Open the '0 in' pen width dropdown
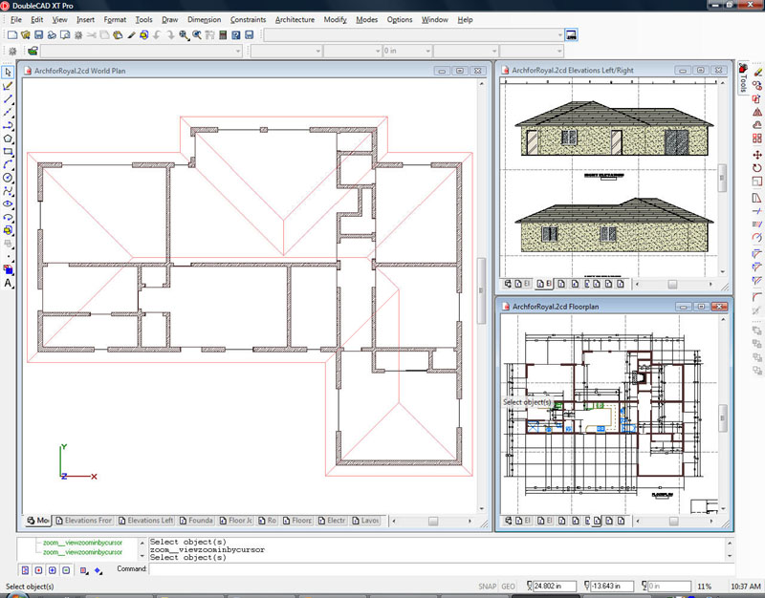The image size is (765, 598). [407, 51]
